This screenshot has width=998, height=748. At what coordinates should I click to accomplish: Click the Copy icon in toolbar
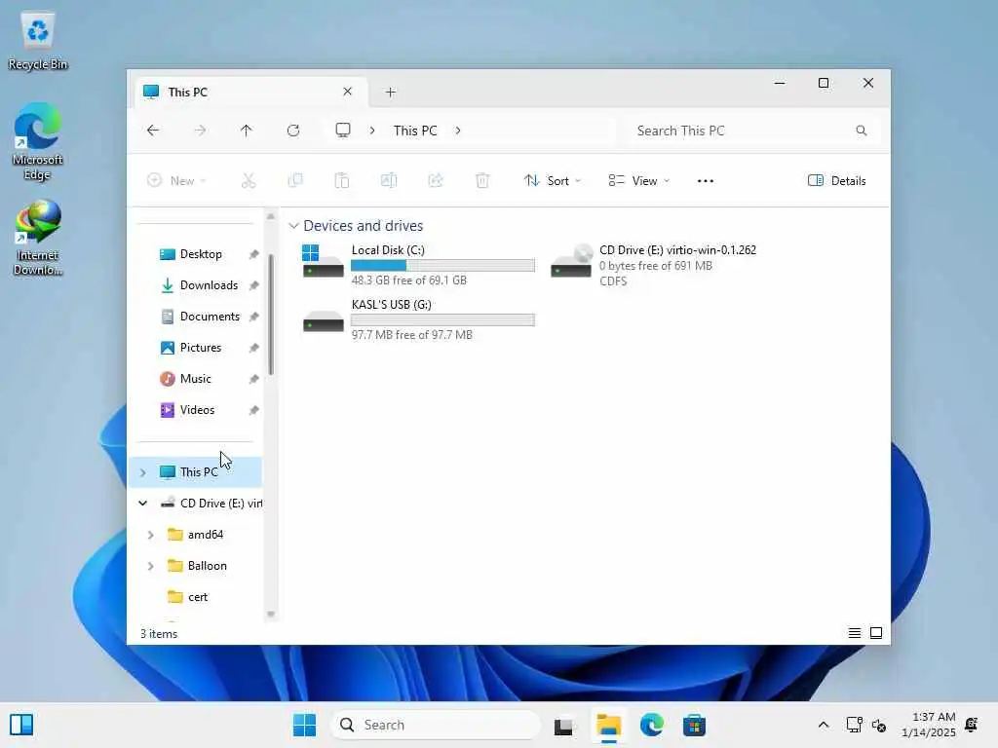coord(295,180)
